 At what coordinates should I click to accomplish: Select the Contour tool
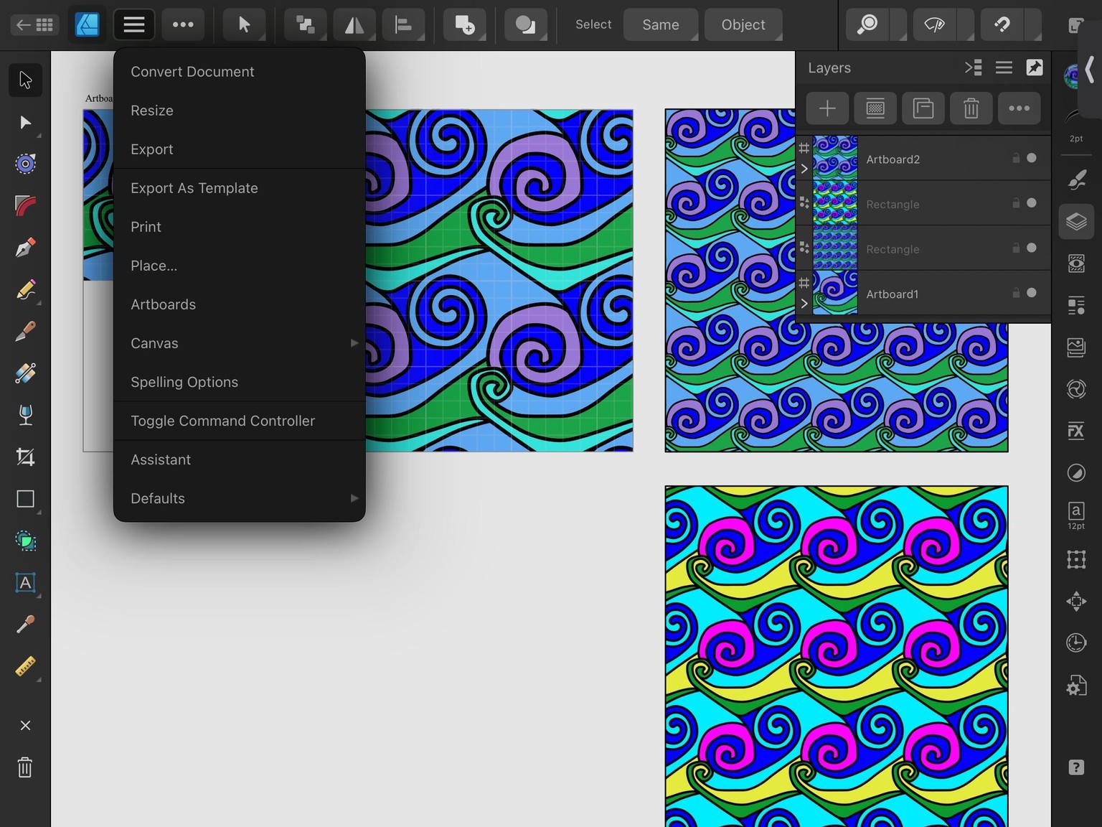(x=25, y=164)
